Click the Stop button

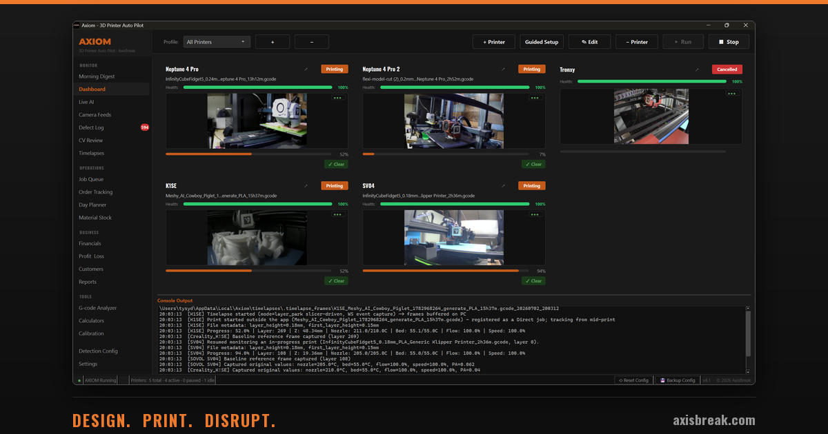[729, 42]
